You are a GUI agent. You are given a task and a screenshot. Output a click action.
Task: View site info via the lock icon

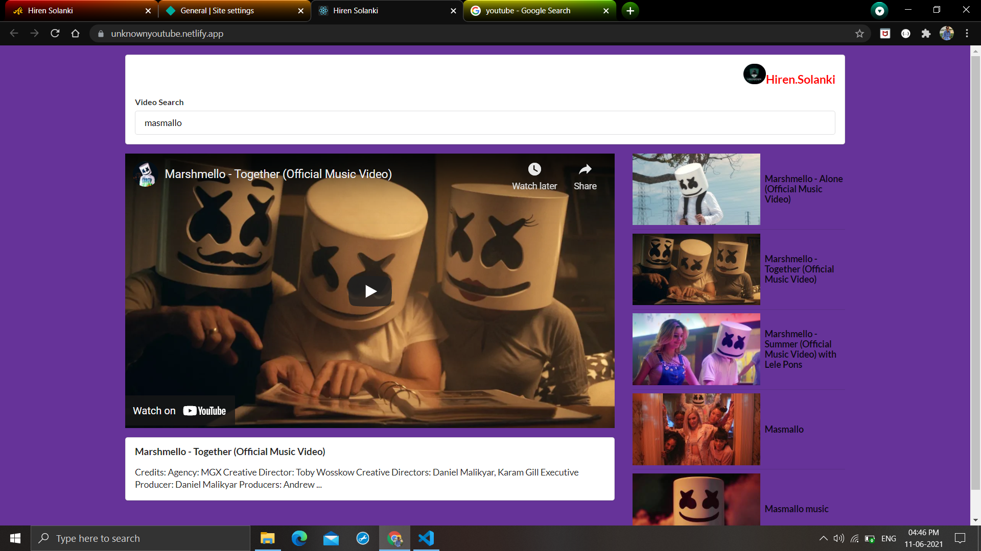(x=101, y=34)
